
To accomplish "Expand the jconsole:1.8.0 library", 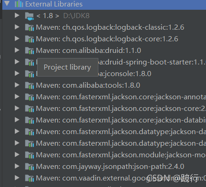I will coord(17,73).
